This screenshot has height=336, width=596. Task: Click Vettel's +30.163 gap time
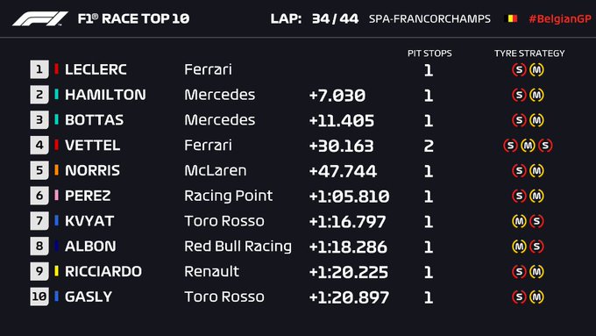[341, 146]
